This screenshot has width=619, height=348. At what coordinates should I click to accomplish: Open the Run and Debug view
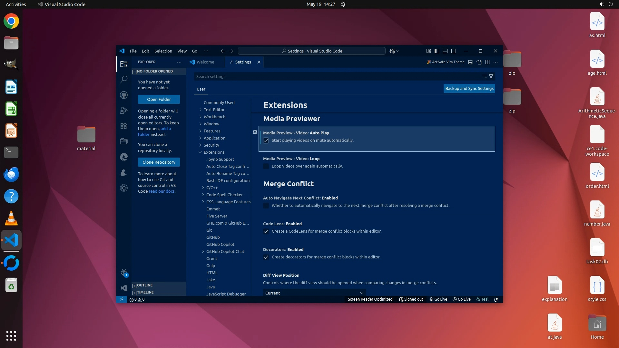124,111
